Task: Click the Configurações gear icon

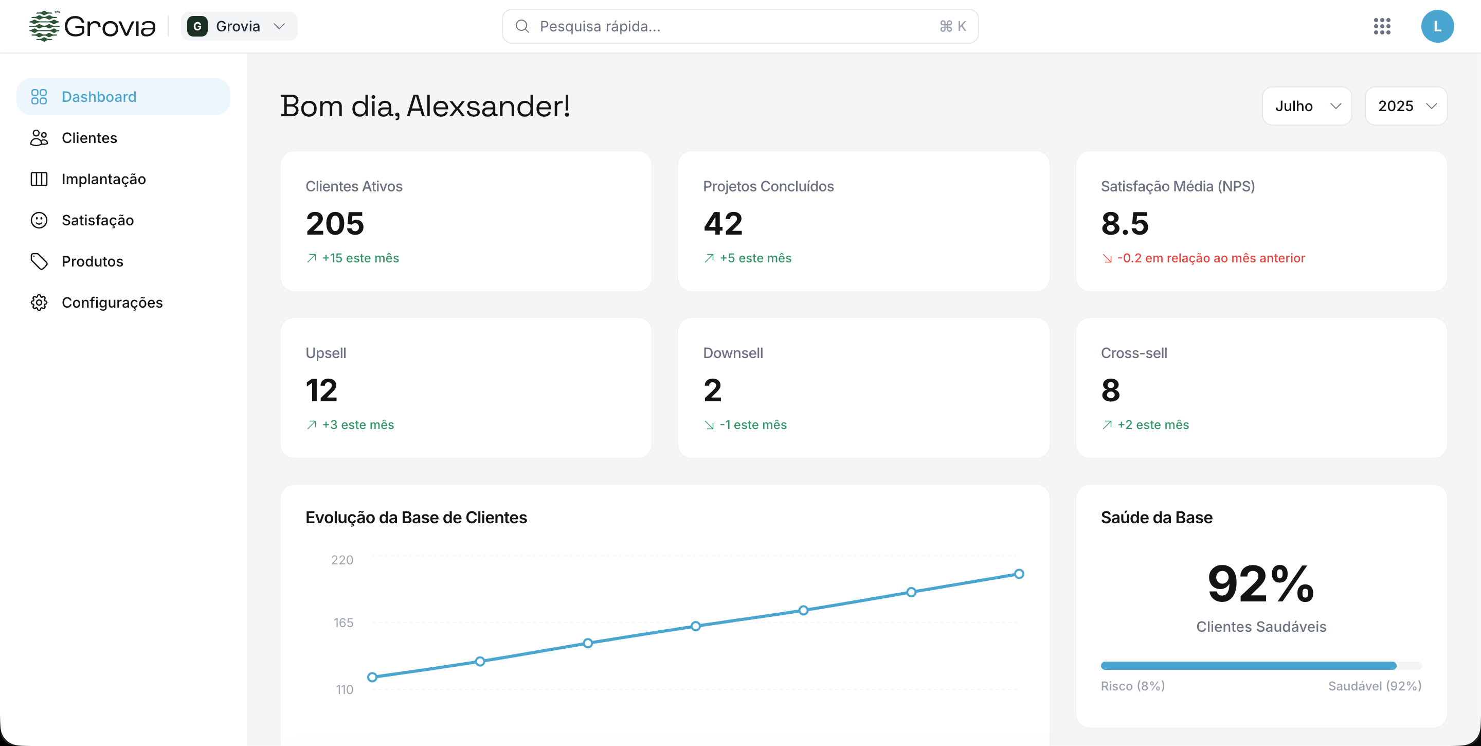Action: click(x=39, y=303)
